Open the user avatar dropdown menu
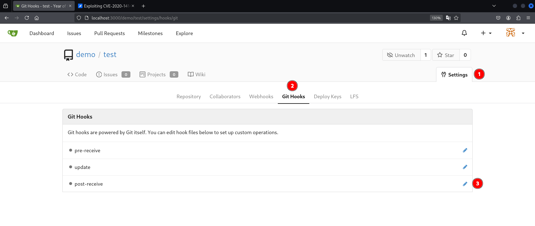Screen dimensions: 535x226 515,33
